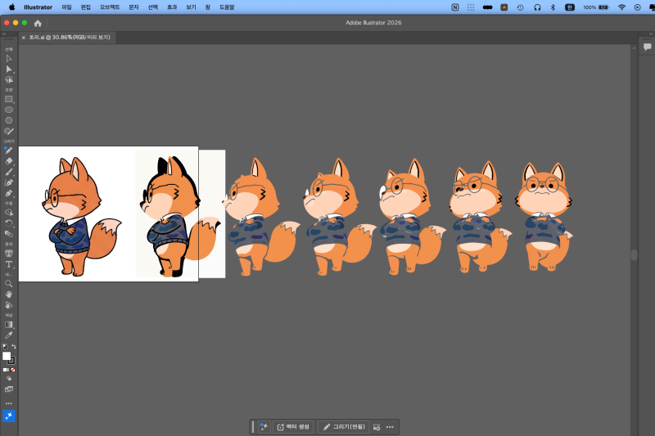Screen dimensions: 655x436
Task: Select the Shaper tool
Action: click(x=9, y=131)
